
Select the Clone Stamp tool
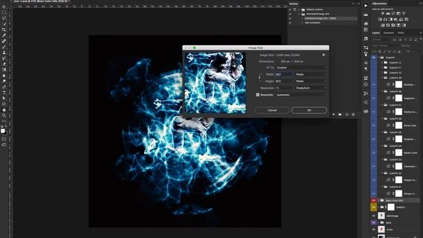point(4,53)
